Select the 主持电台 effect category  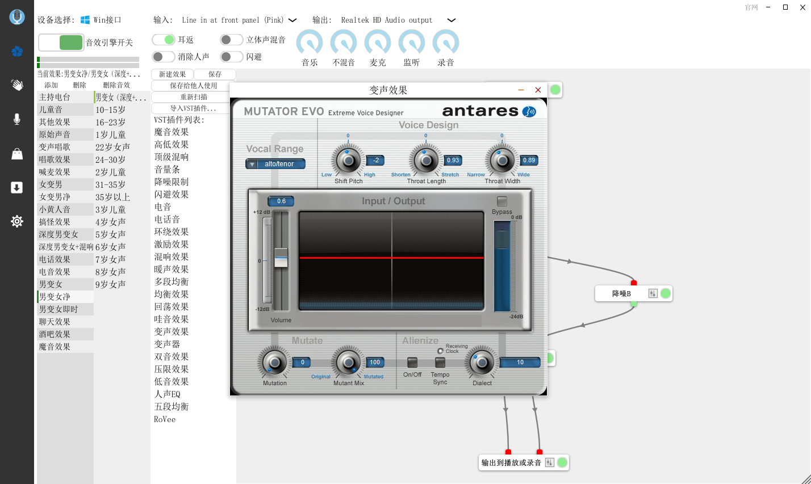[x=65, y=97]
